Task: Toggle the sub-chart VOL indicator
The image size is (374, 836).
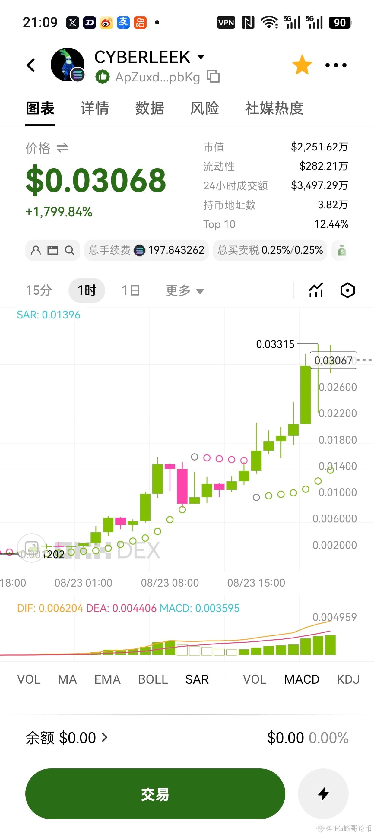Action: click(255, 679)
